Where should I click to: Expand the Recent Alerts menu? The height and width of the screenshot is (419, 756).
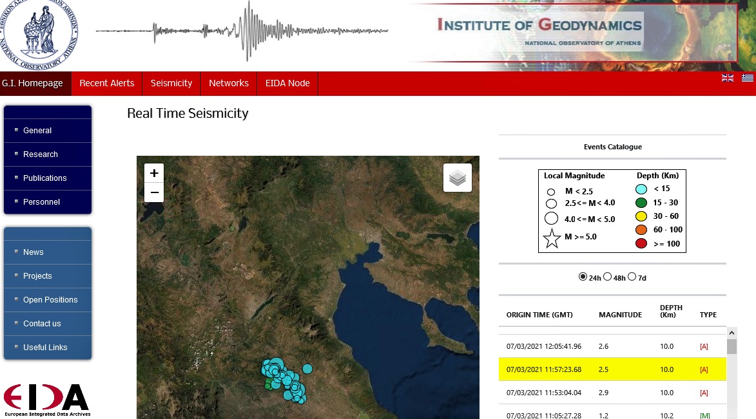coord(107,83)
